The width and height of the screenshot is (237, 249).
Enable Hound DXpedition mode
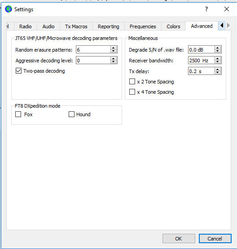(x=71, y=114)
